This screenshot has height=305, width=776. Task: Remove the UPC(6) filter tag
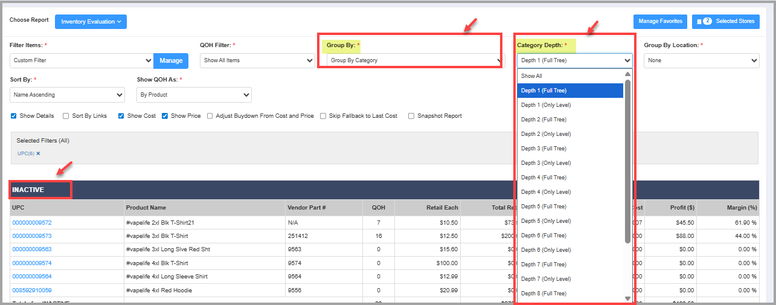click(x=38, y=153)
